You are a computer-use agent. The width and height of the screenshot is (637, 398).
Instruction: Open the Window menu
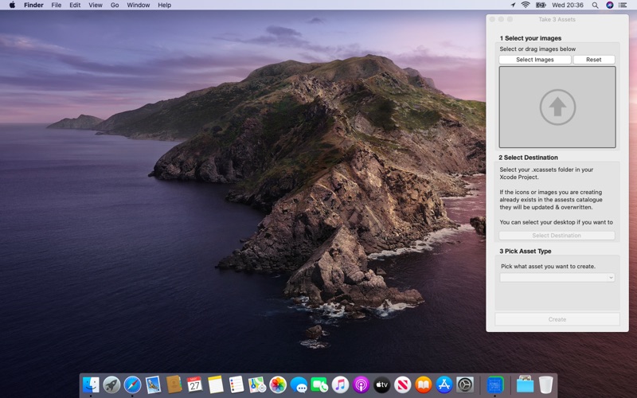coord(138,5)
